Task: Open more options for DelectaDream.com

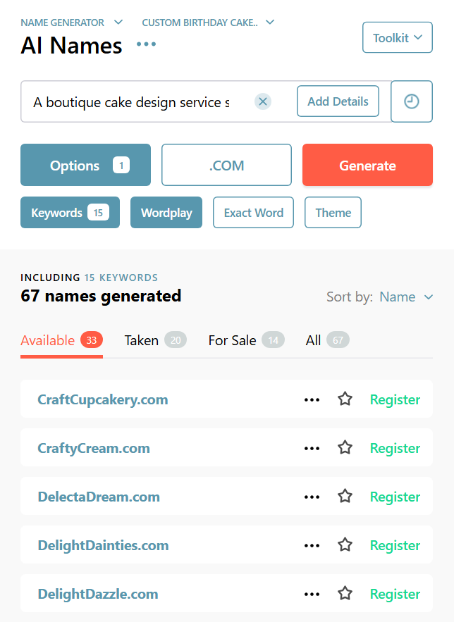Action: tap(312, 497)
